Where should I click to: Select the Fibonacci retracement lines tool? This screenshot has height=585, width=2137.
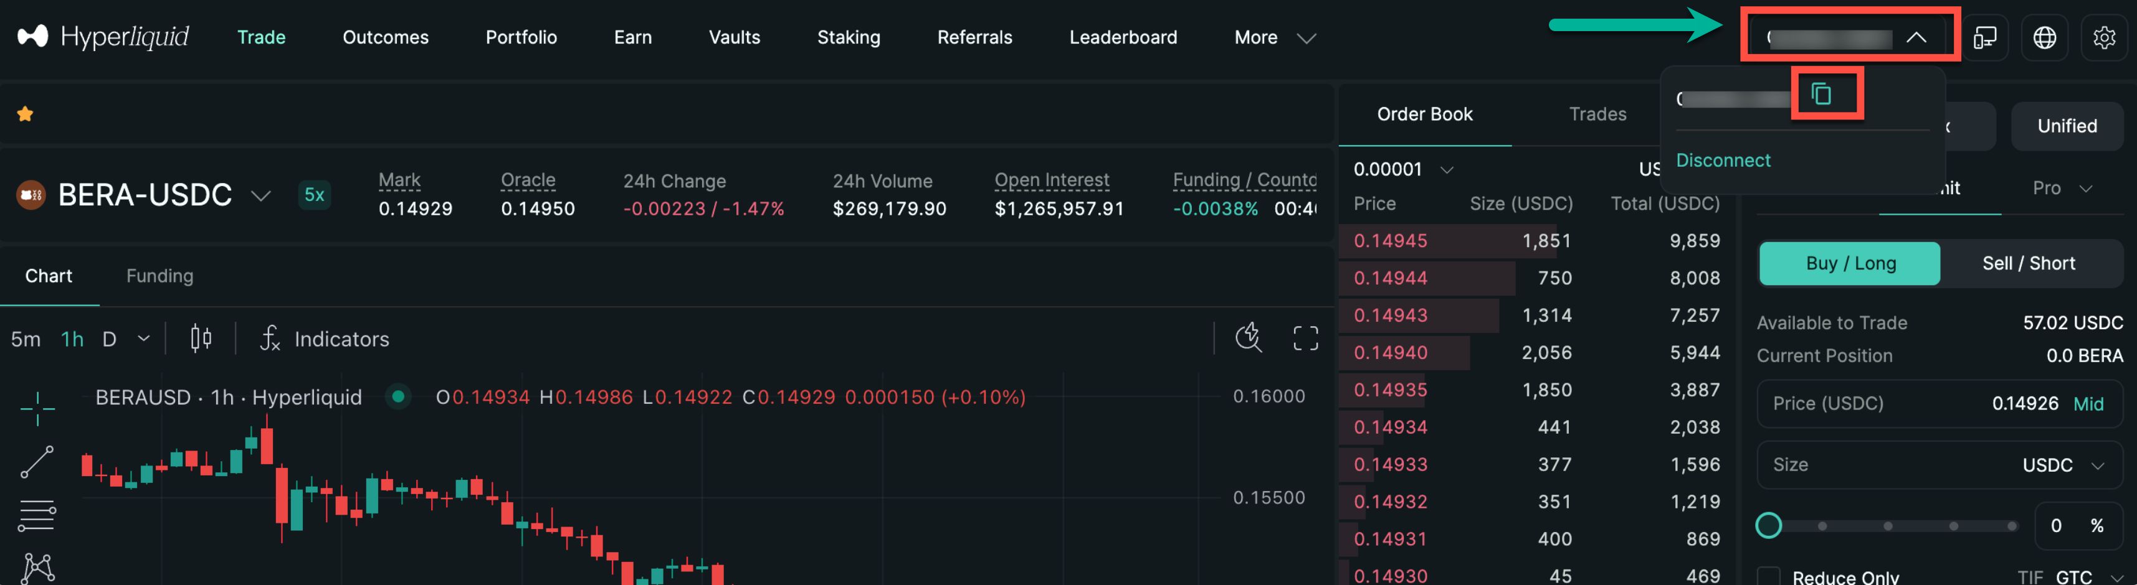[x=37, y=515]
